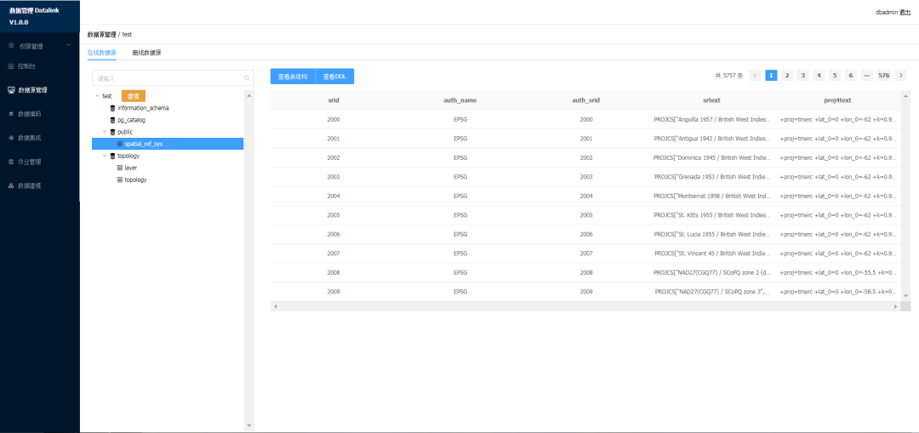Click the 查看DDL button

pos(334,77)
